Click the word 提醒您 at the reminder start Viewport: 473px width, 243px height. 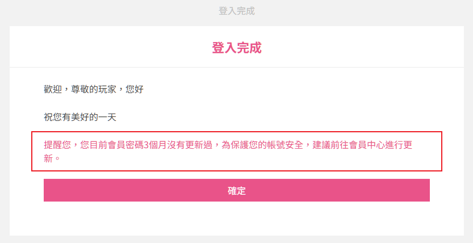click(x=57, y=145)
